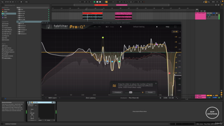Open User Library under Places
Viewport: 224px width, 126px height.
coord(8,48)
